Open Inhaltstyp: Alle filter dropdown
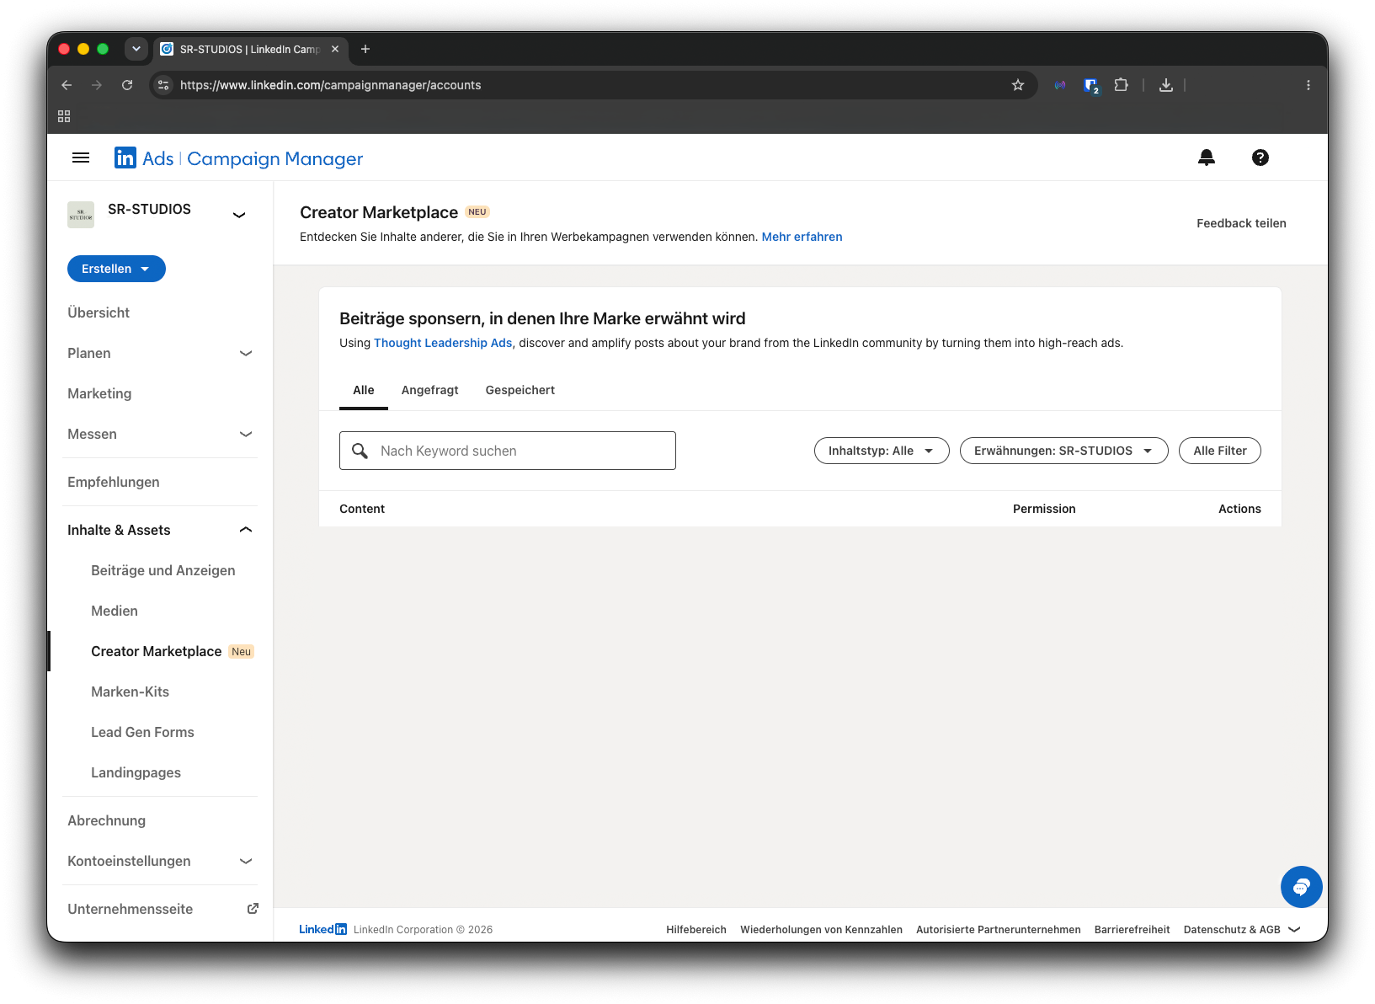 (x=882, y=451)
